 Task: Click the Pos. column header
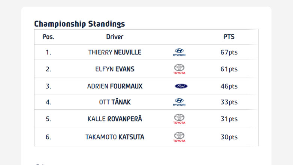point(48,37)
